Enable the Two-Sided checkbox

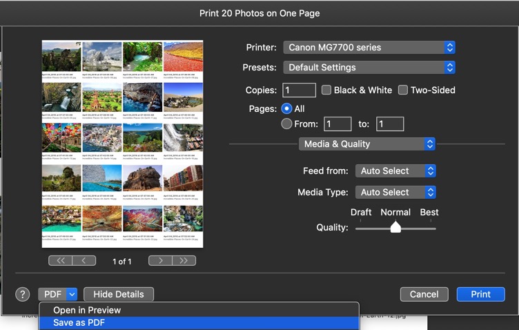(403, 90)
